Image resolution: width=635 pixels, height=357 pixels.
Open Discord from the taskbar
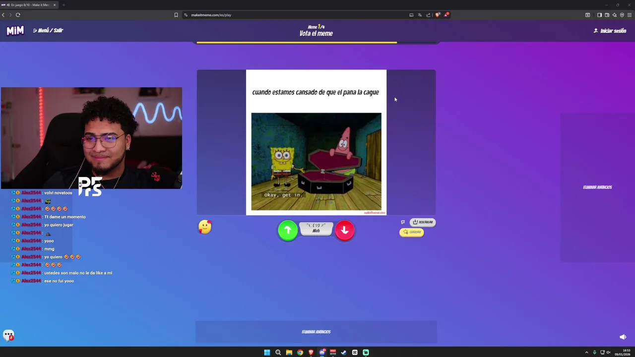[x=321, y=353]
